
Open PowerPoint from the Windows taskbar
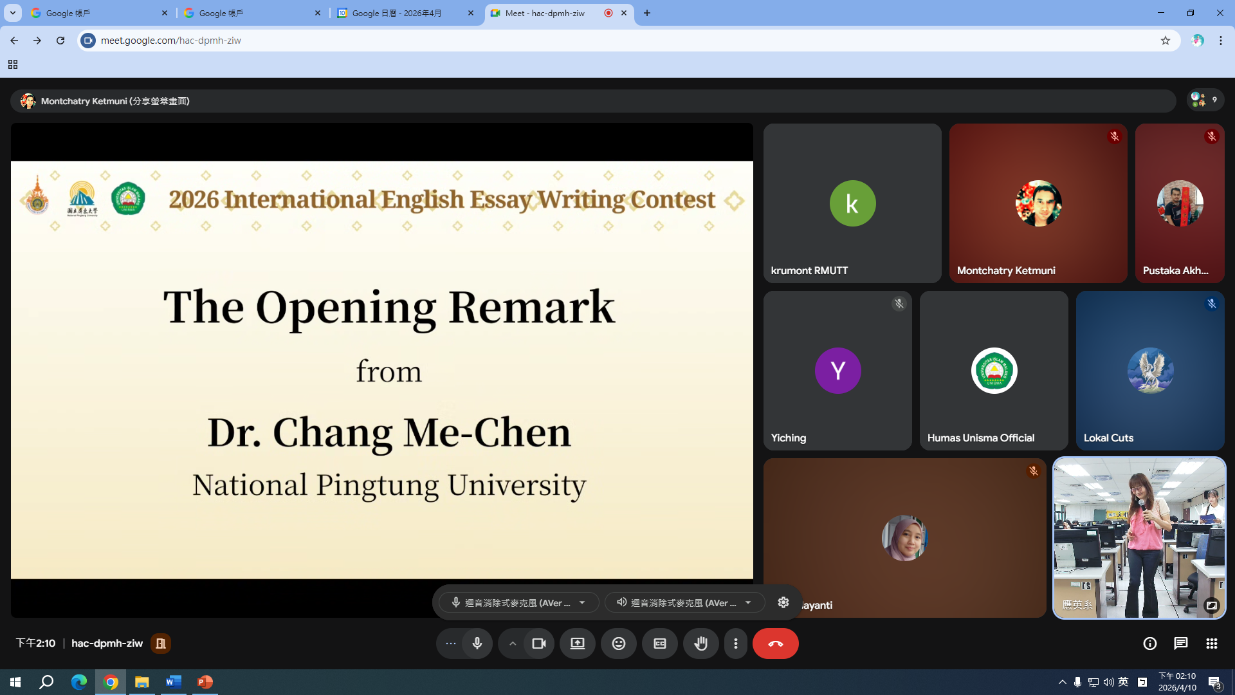tap(205, 681)
